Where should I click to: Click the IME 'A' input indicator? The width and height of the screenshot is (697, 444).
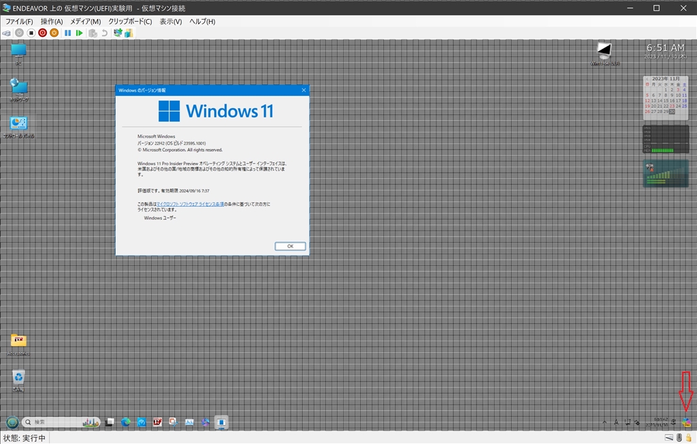point(616,422)
